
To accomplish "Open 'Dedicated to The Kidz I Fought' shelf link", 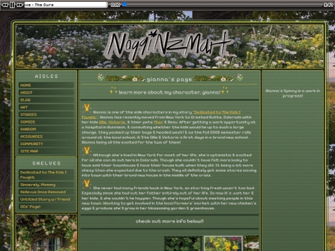I will coord(46,175).
